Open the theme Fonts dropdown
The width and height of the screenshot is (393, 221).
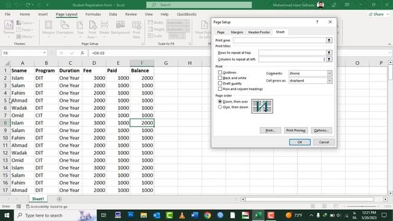coord(25,30)
